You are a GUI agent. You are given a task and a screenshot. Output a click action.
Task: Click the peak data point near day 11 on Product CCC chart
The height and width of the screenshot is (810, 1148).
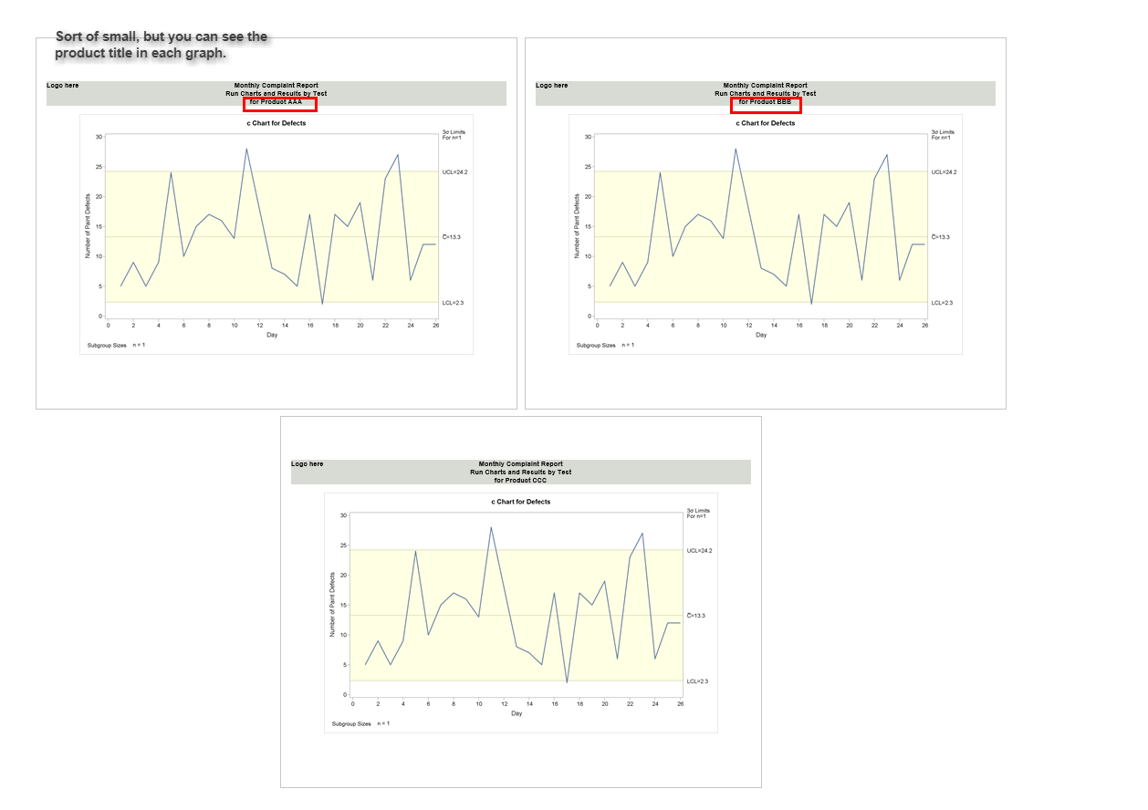pos(490,526)
